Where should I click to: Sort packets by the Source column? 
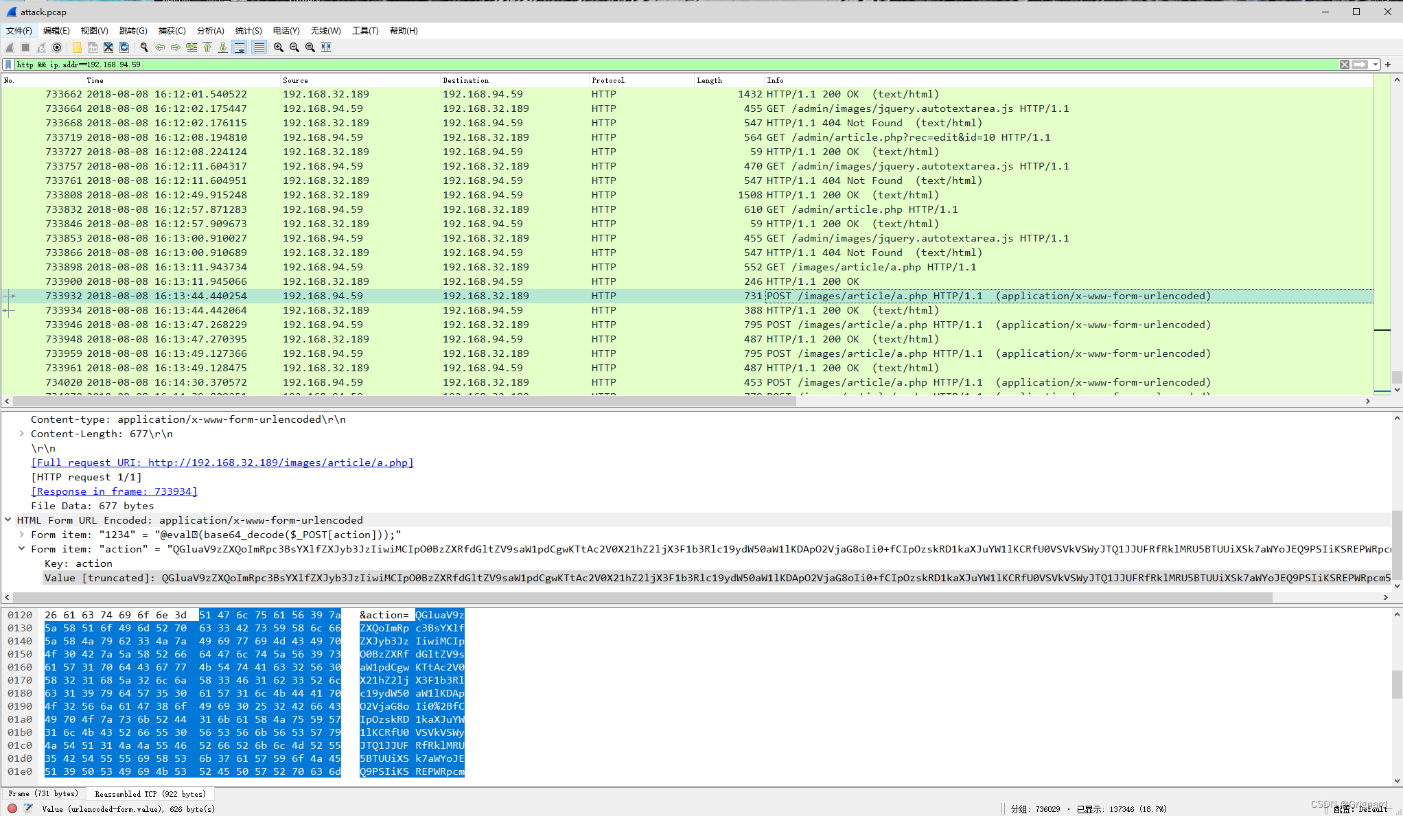360,80
